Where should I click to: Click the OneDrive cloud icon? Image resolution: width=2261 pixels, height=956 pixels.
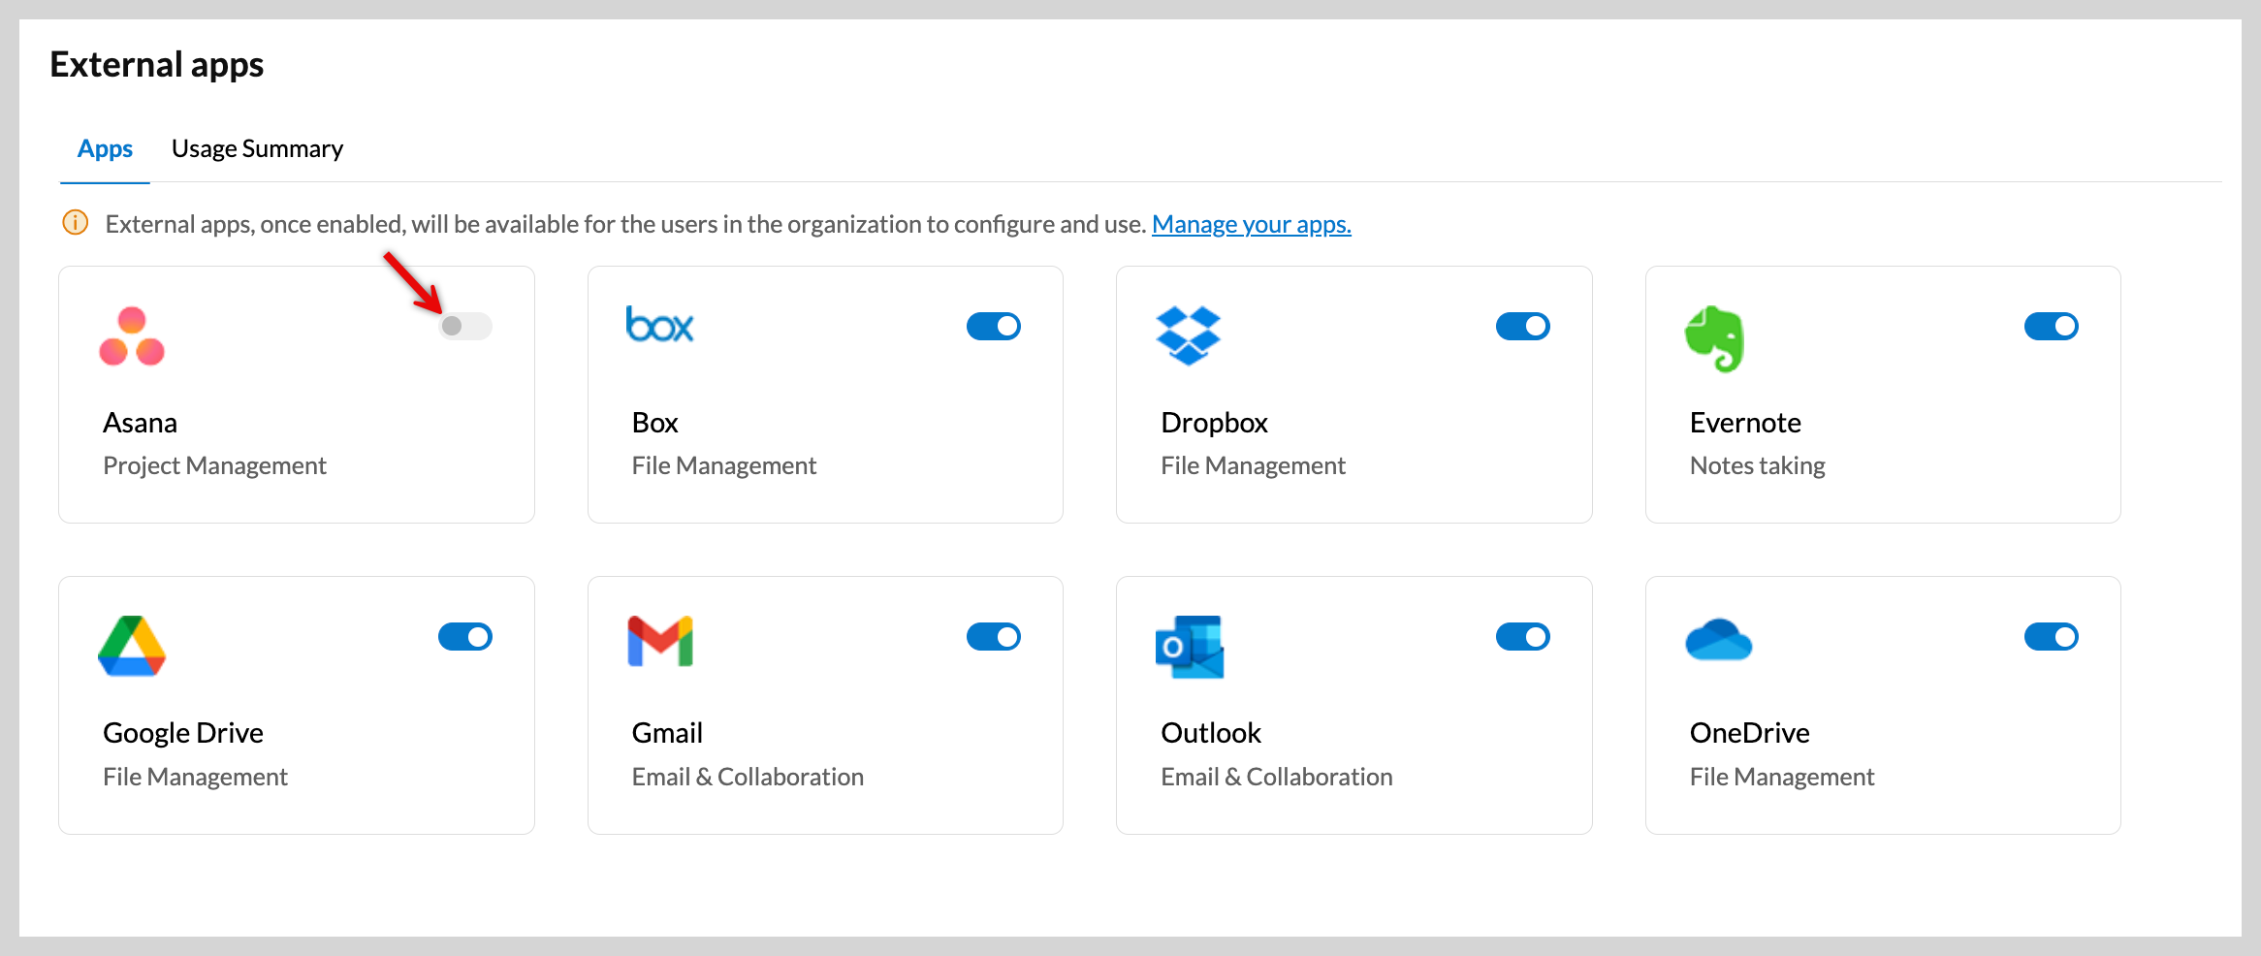click(1718, 640)
